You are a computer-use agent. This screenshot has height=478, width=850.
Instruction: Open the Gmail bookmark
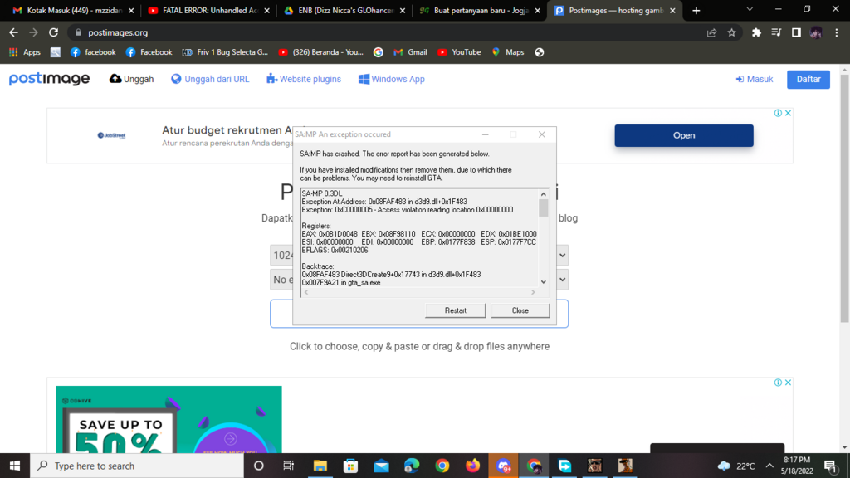click(410, 52)
